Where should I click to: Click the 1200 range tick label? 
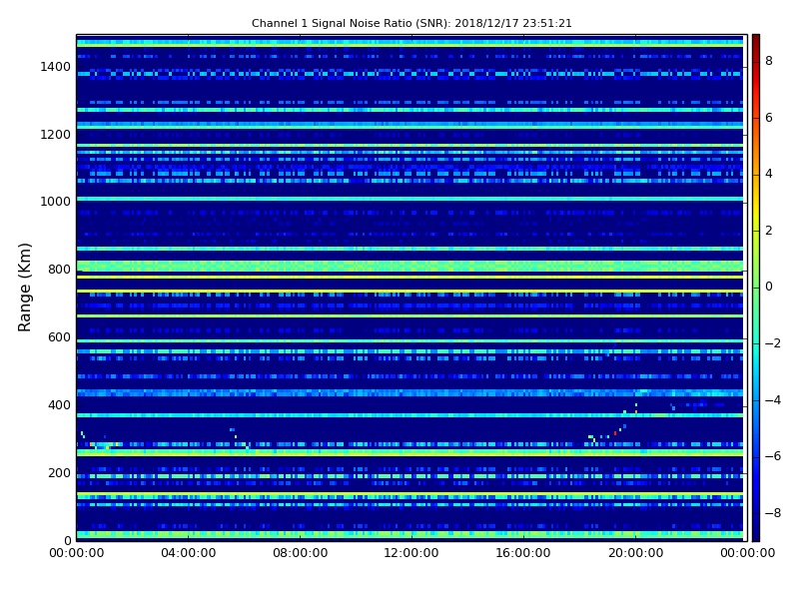coord(56,135)
